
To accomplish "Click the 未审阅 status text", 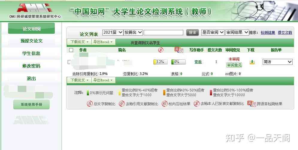I will (x=234, y=59).
